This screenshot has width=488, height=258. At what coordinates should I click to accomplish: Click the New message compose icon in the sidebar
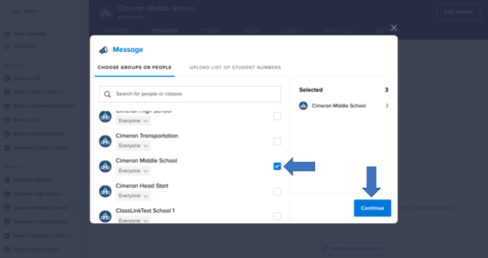8,34
